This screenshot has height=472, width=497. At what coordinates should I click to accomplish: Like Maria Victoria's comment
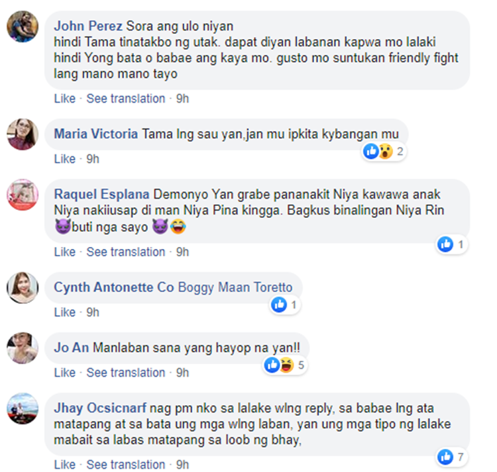pyautogui.click(x=65, y=159)
